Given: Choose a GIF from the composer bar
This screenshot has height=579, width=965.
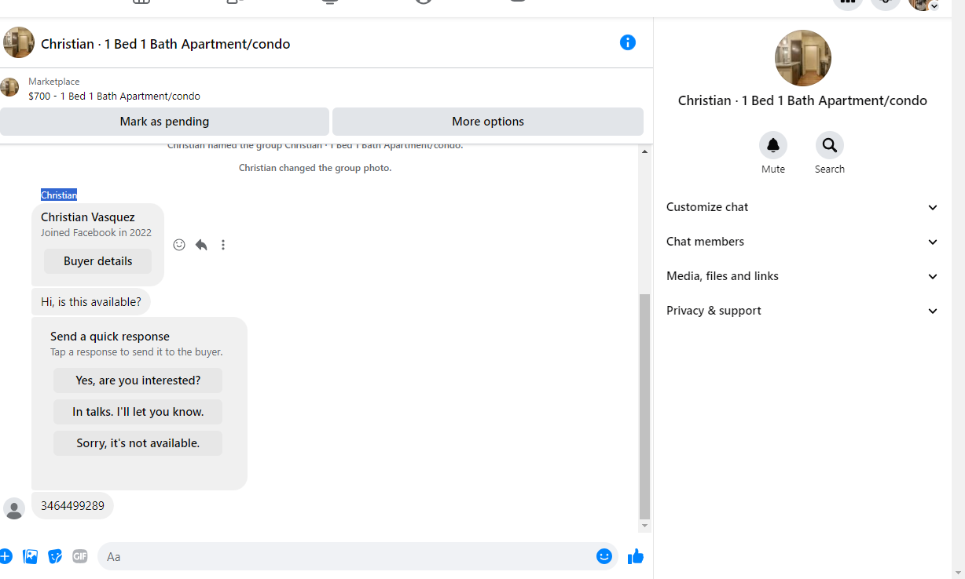Looking at the screenshot, I should pyautogui.click(x=80, y=556).
